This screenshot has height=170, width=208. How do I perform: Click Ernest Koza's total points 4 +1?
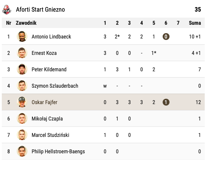pos(196,53)
